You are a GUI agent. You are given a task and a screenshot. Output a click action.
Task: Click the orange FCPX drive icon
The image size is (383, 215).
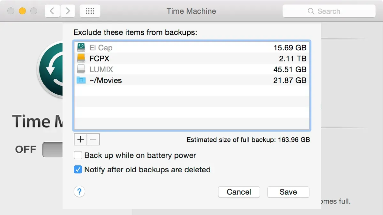click(x=81, y=58)
